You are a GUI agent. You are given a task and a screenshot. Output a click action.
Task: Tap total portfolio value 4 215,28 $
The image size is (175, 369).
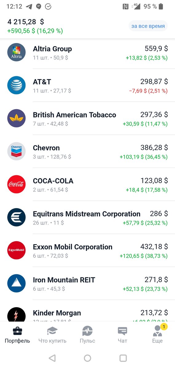(x=26, y=22)
